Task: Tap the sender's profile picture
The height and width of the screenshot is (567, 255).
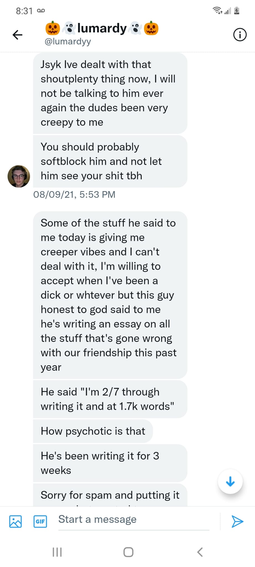Action: coord(19,176)
